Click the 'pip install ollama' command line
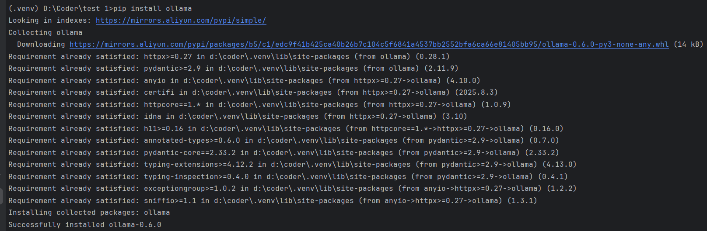This screenshot has height=231, width=707. coord(100,9)
